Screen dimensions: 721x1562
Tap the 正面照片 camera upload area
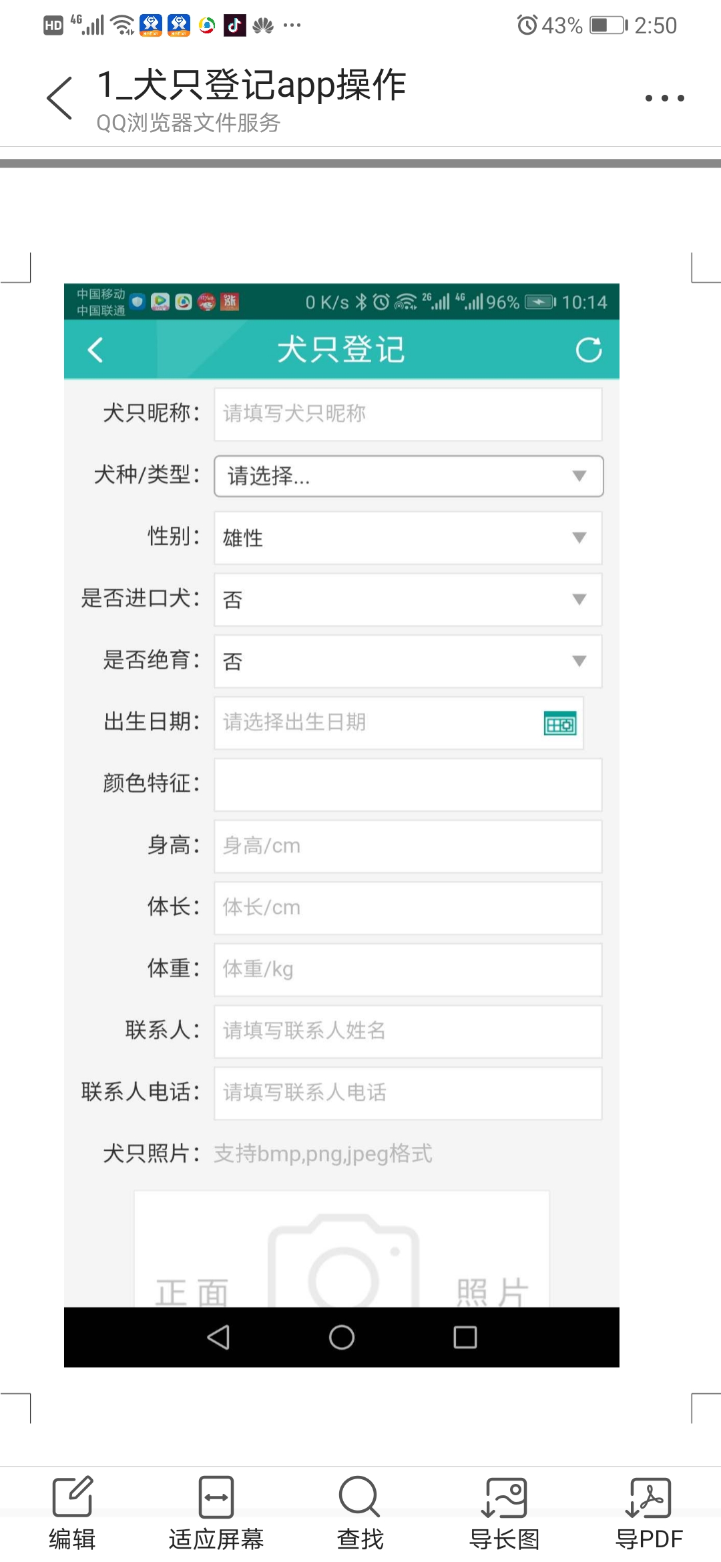(342, 1249)
